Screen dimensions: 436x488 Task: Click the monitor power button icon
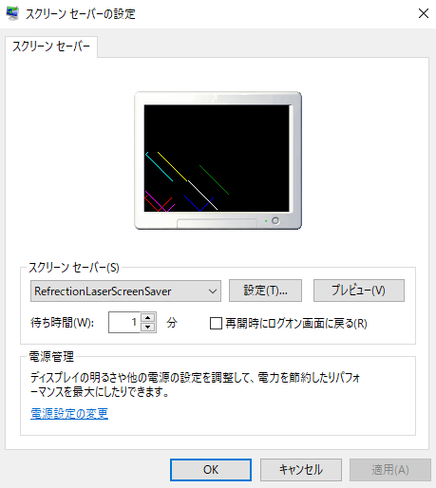click(275, 220)
